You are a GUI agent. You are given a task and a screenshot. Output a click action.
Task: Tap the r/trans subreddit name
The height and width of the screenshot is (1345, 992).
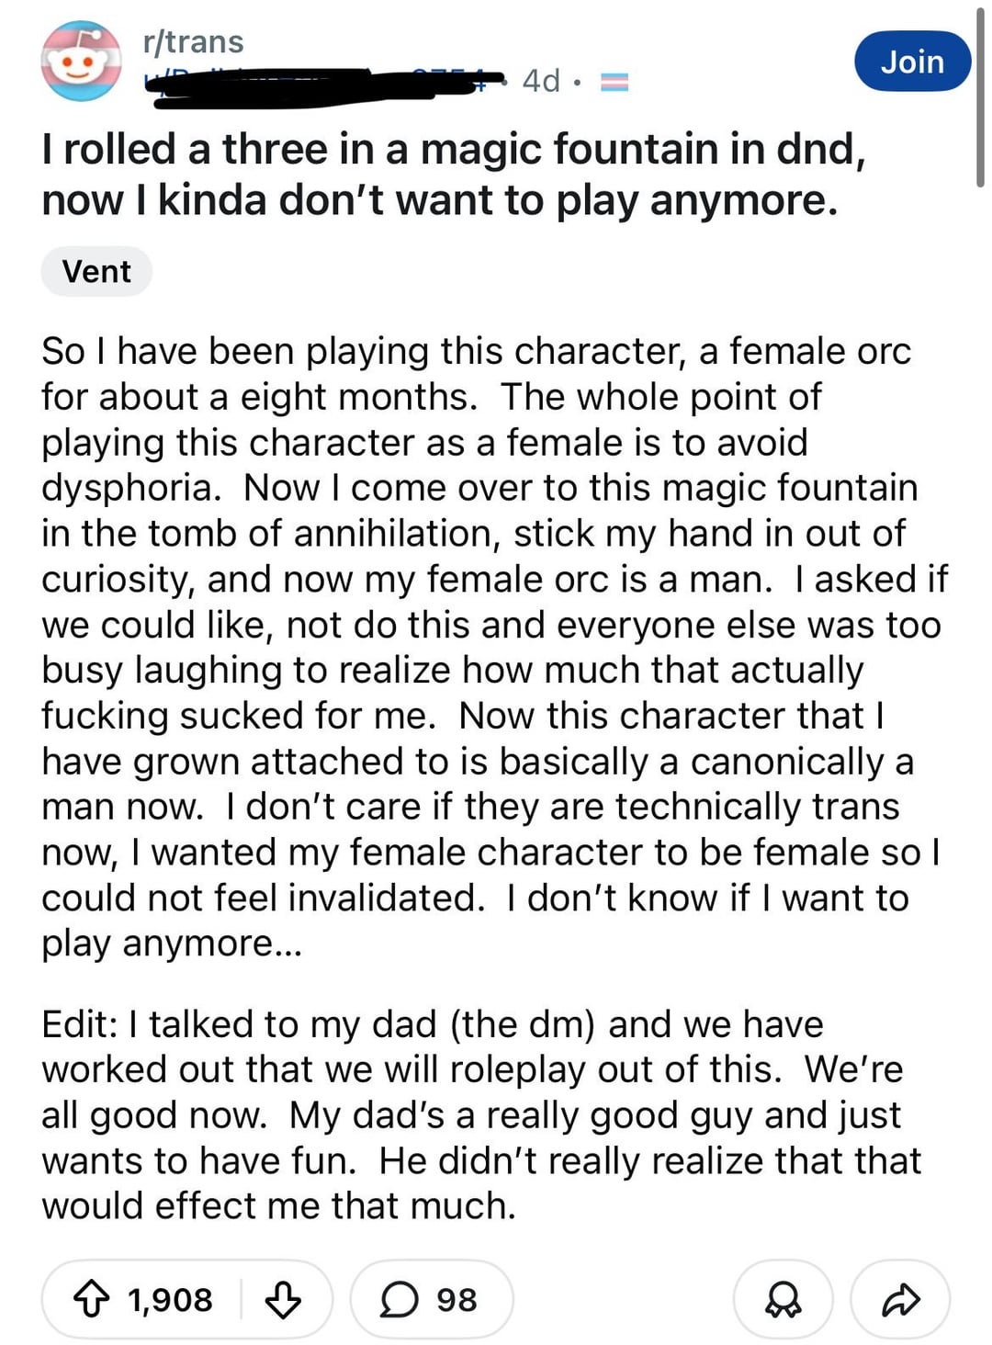[x=194, y=41]
